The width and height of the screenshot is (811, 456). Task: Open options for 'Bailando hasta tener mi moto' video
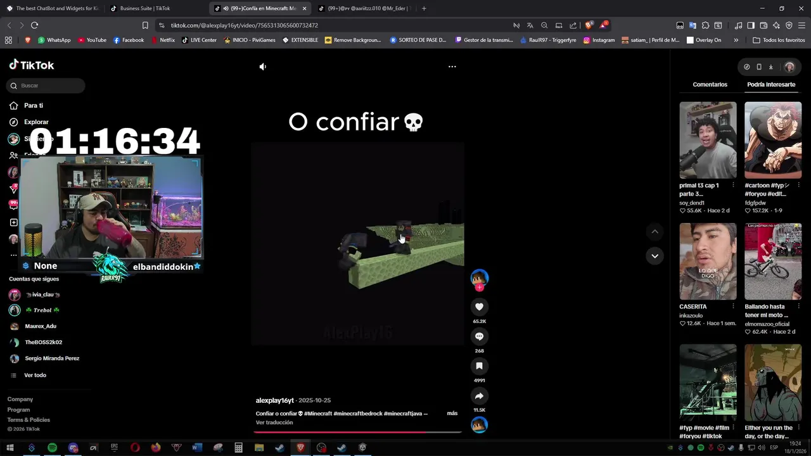point(798,307)
